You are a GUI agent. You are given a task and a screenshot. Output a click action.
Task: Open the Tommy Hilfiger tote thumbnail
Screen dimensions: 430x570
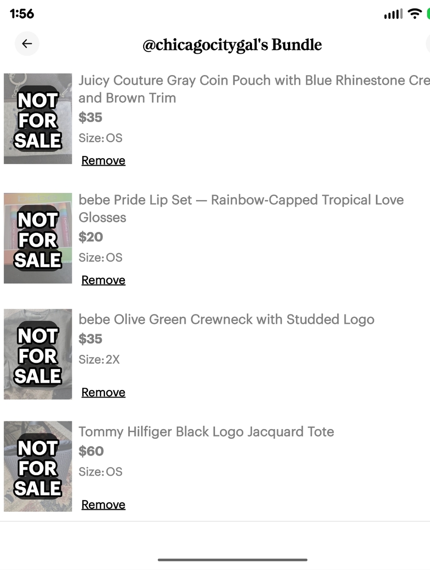click(x=38, y=466)
